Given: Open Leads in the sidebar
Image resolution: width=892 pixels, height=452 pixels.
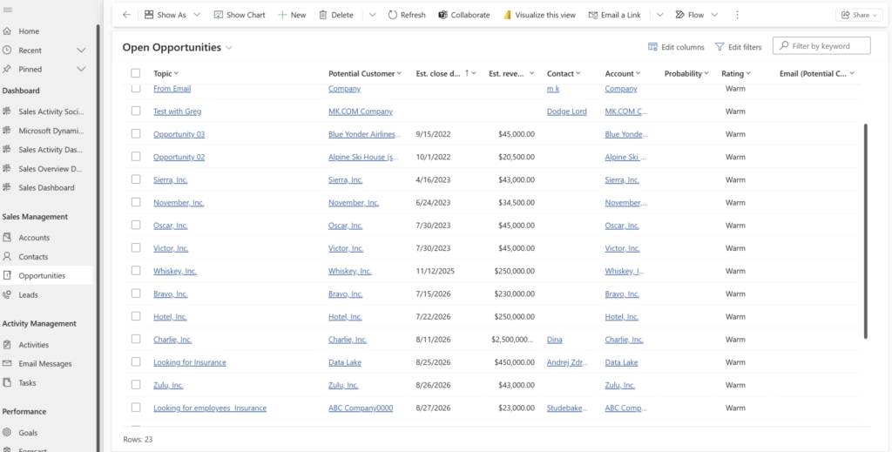Looking at the screenshot, I should click(28, 295).
